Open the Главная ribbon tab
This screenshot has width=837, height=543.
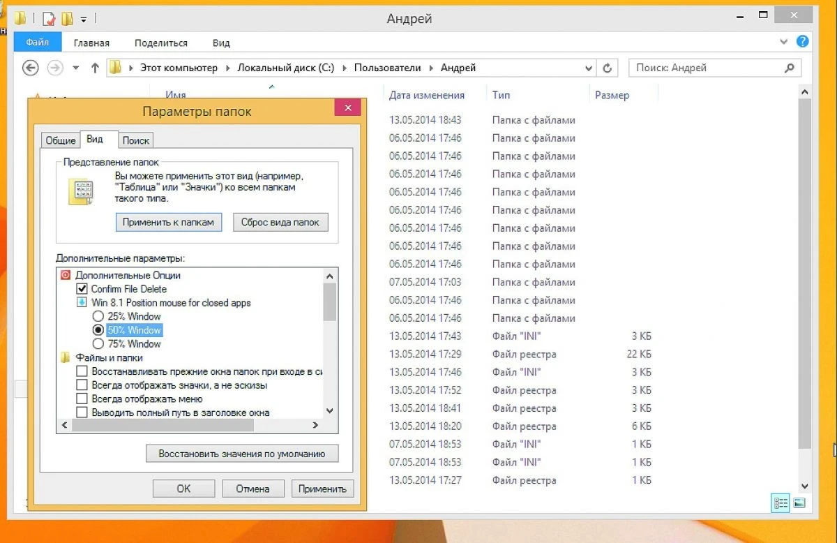point(91,43)
